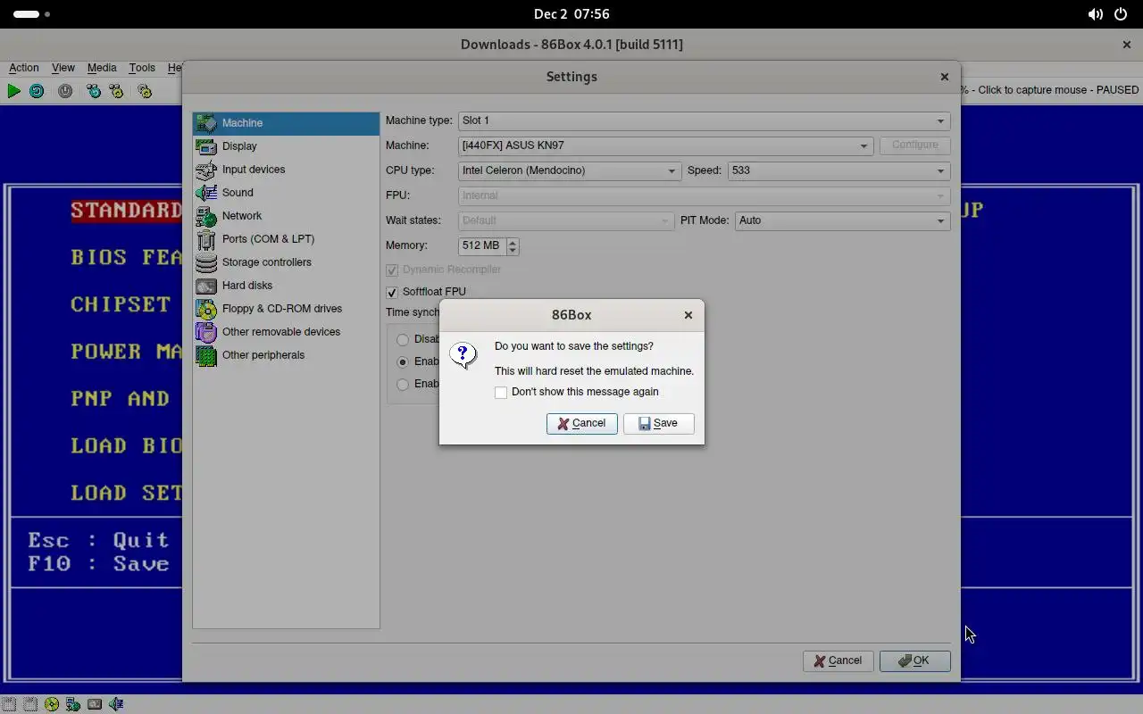1143x714 pixels.
Task: Open the PIT Mode dropdown showing Auto
Action: (x=842, y=220)
